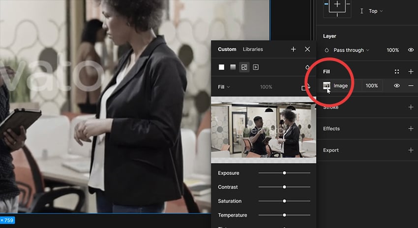
Task: Click the Contrast slider handle
Action: click(284, 187)
